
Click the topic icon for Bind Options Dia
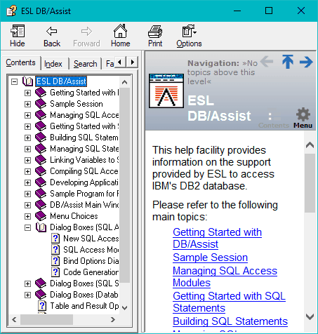point(55,261)
